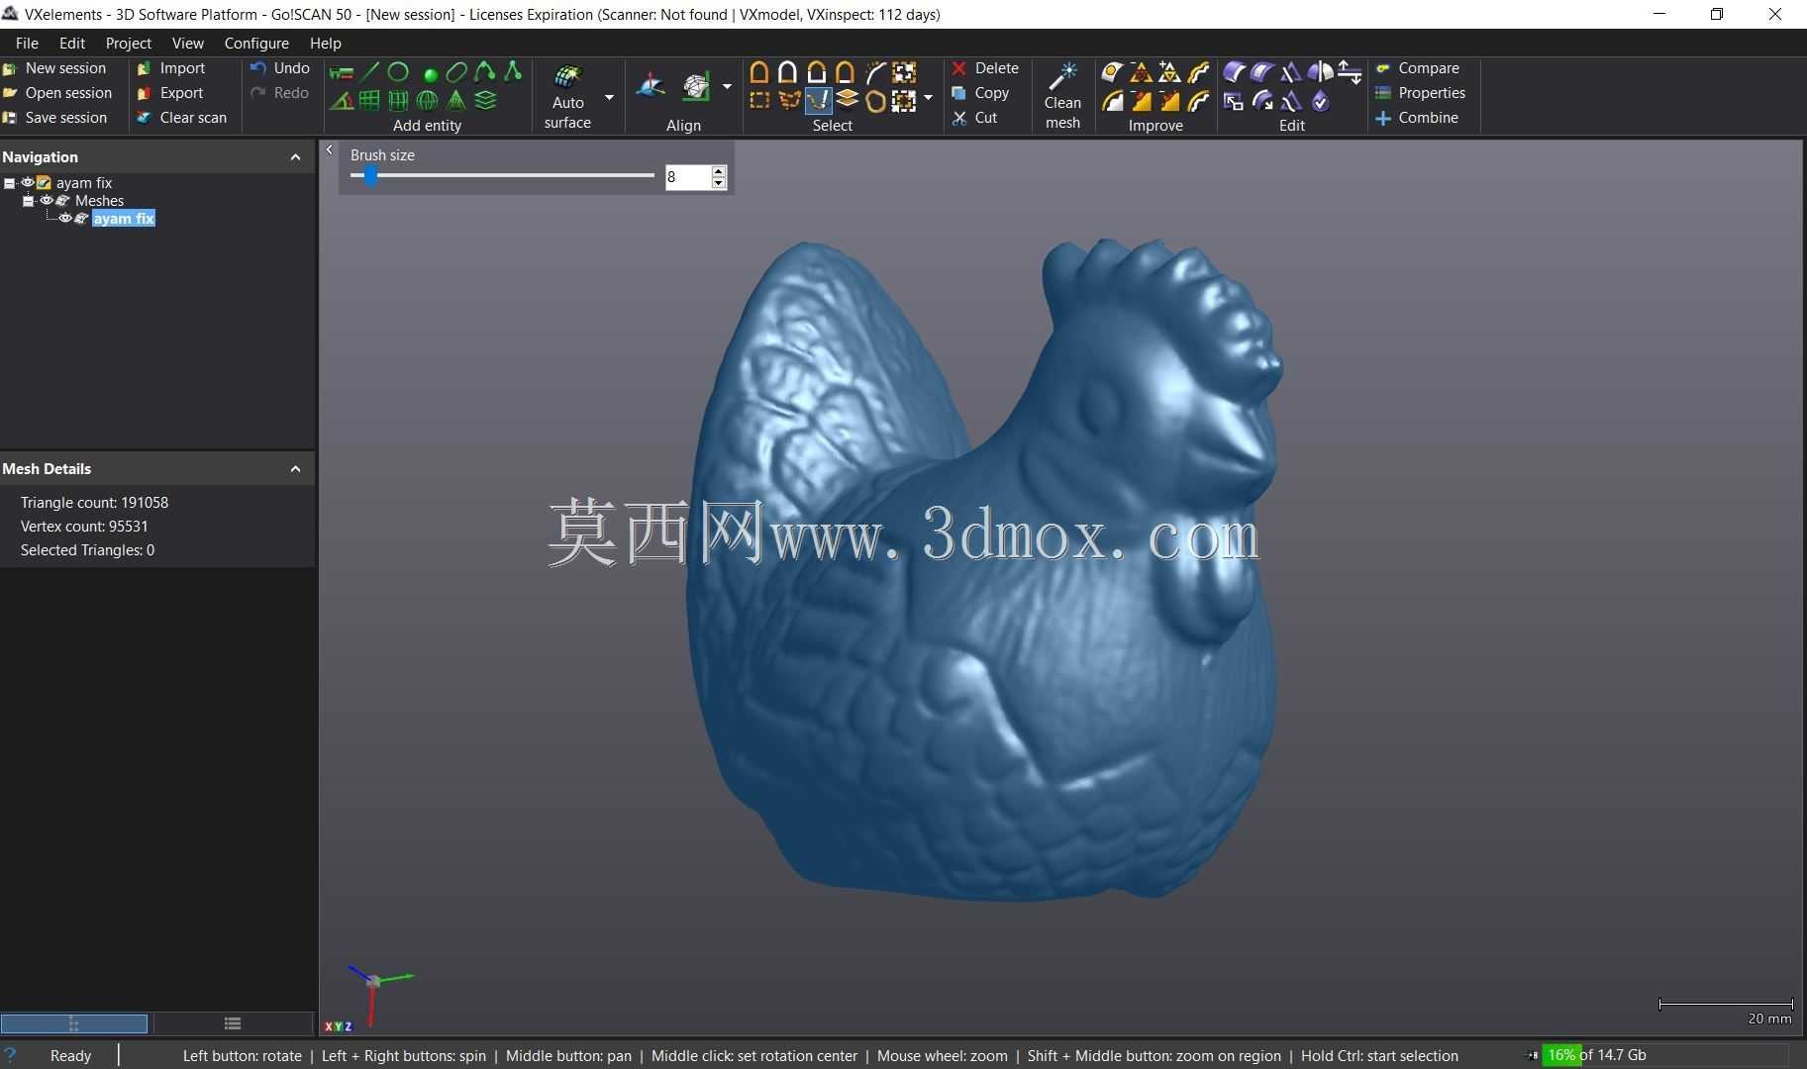Click the Export button

[x=170, y=93]
